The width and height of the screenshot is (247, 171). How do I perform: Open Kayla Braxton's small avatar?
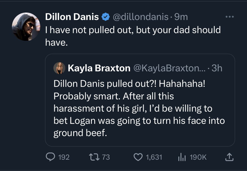click(59, 68)
